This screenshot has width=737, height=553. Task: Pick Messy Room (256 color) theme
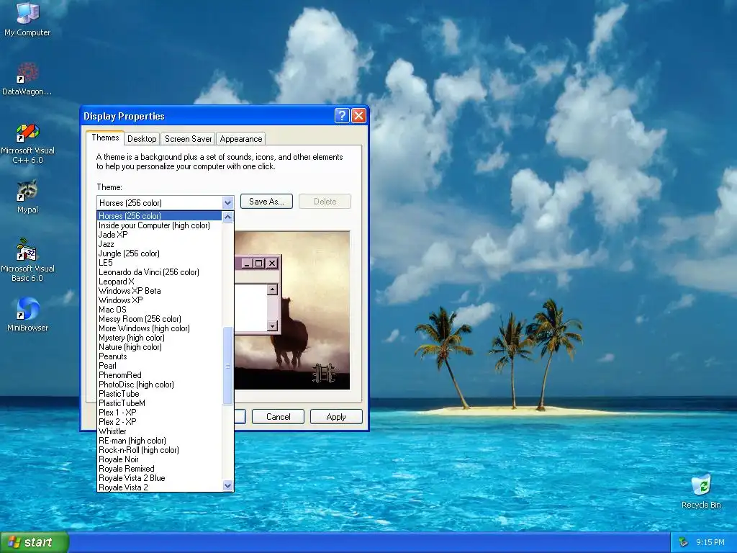159,319
